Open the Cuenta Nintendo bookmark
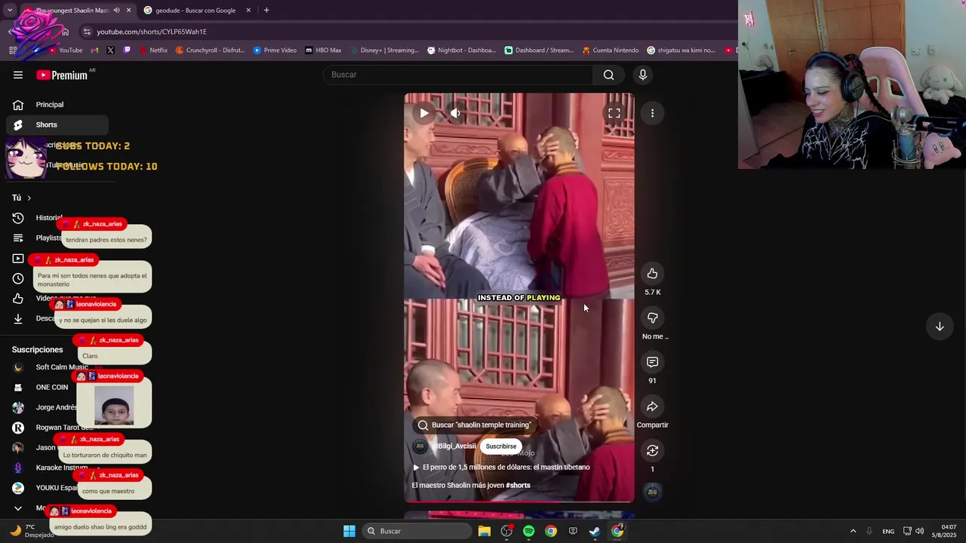966x543 pixels. 611,51
